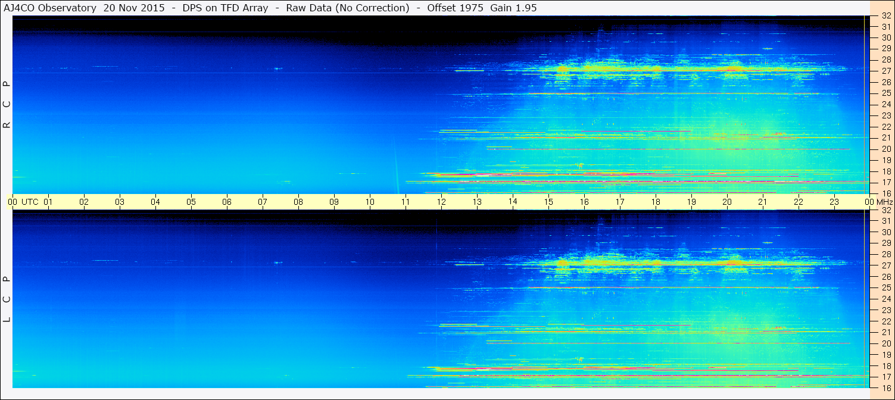Image resolution: width=895 pixels, height=400 pixels.
Task: Select hour 19 on the UTC time axis
Action: pos(691,202)
